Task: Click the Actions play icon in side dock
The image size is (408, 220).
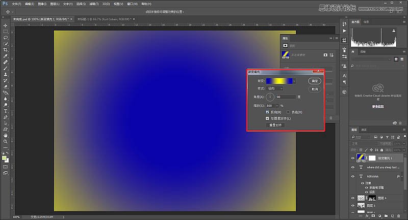Action: coord(344,31)
